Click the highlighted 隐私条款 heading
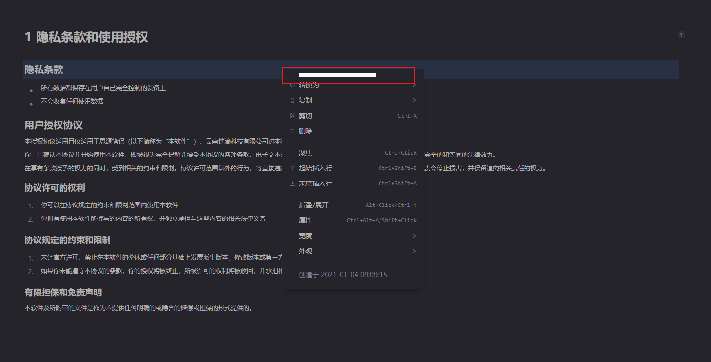Image resolution: width=711 pixels, height=362 pixels. [x=44, y=70]
